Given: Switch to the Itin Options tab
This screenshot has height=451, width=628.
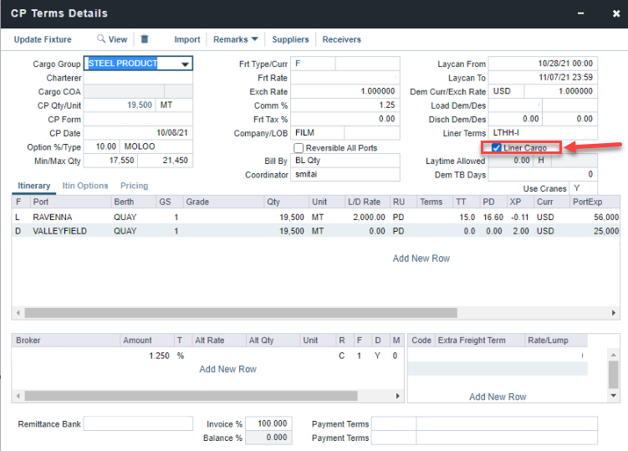Looking at the screenshot, I should click(87, 186).
